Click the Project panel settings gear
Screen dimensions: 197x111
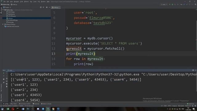tap(47, 7)
